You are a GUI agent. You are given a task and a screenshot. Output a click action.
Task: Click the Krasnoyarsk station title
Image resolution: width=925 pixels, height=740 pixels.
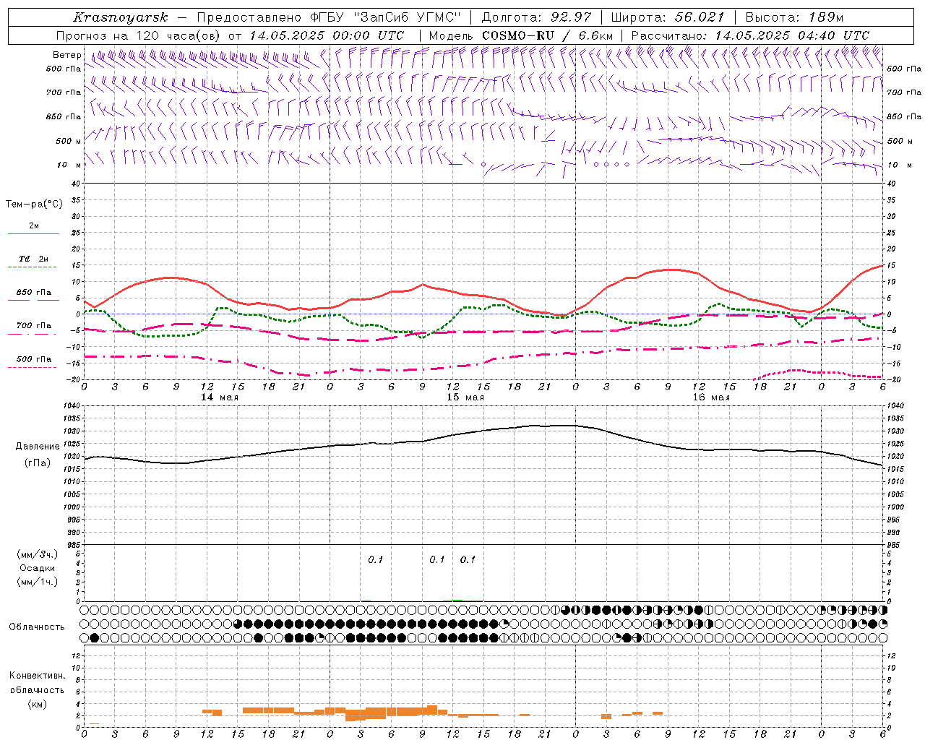point(121,17)
